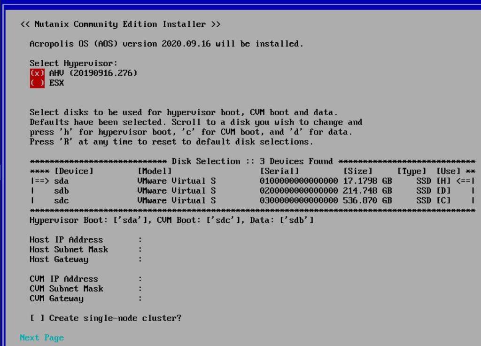The height and width of the screenshot is (346, 481).
Task: Click the [Size] column header
Action: [357, 171]
